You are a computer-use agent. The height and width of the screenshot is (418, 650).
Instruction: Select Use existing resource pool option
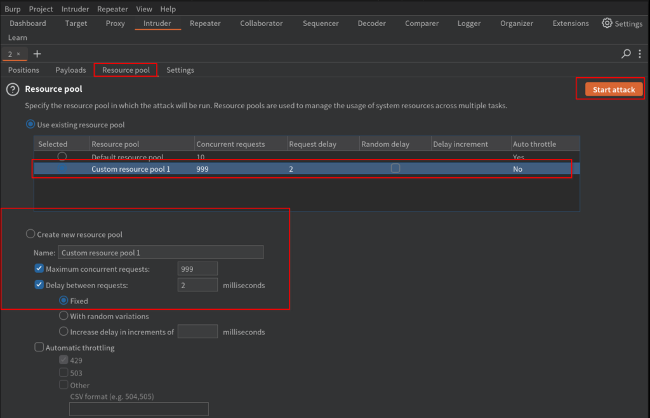(30, 124)
